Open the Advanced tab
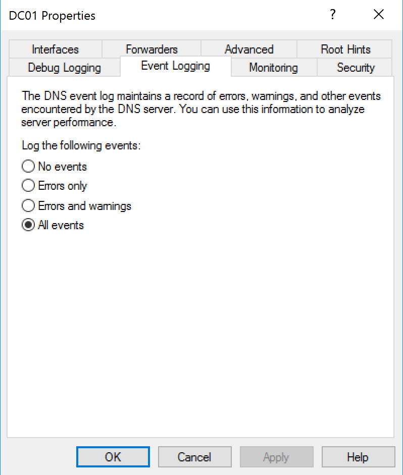The width and height of the screenshot is (403, 475). click(249, 49)
